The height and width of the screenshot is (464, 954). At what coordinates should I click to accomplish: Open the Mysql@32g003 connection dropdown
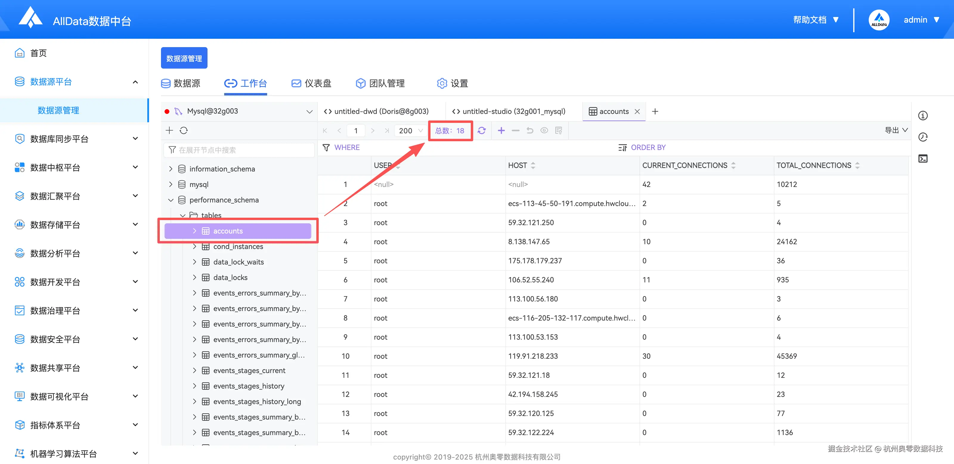pos(309,112)
